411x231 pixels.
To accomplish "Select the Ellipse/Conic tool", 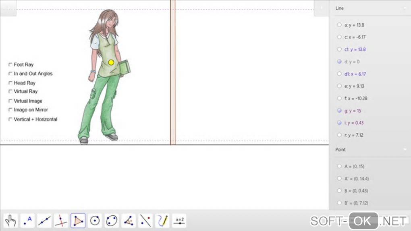I will 112,221.
